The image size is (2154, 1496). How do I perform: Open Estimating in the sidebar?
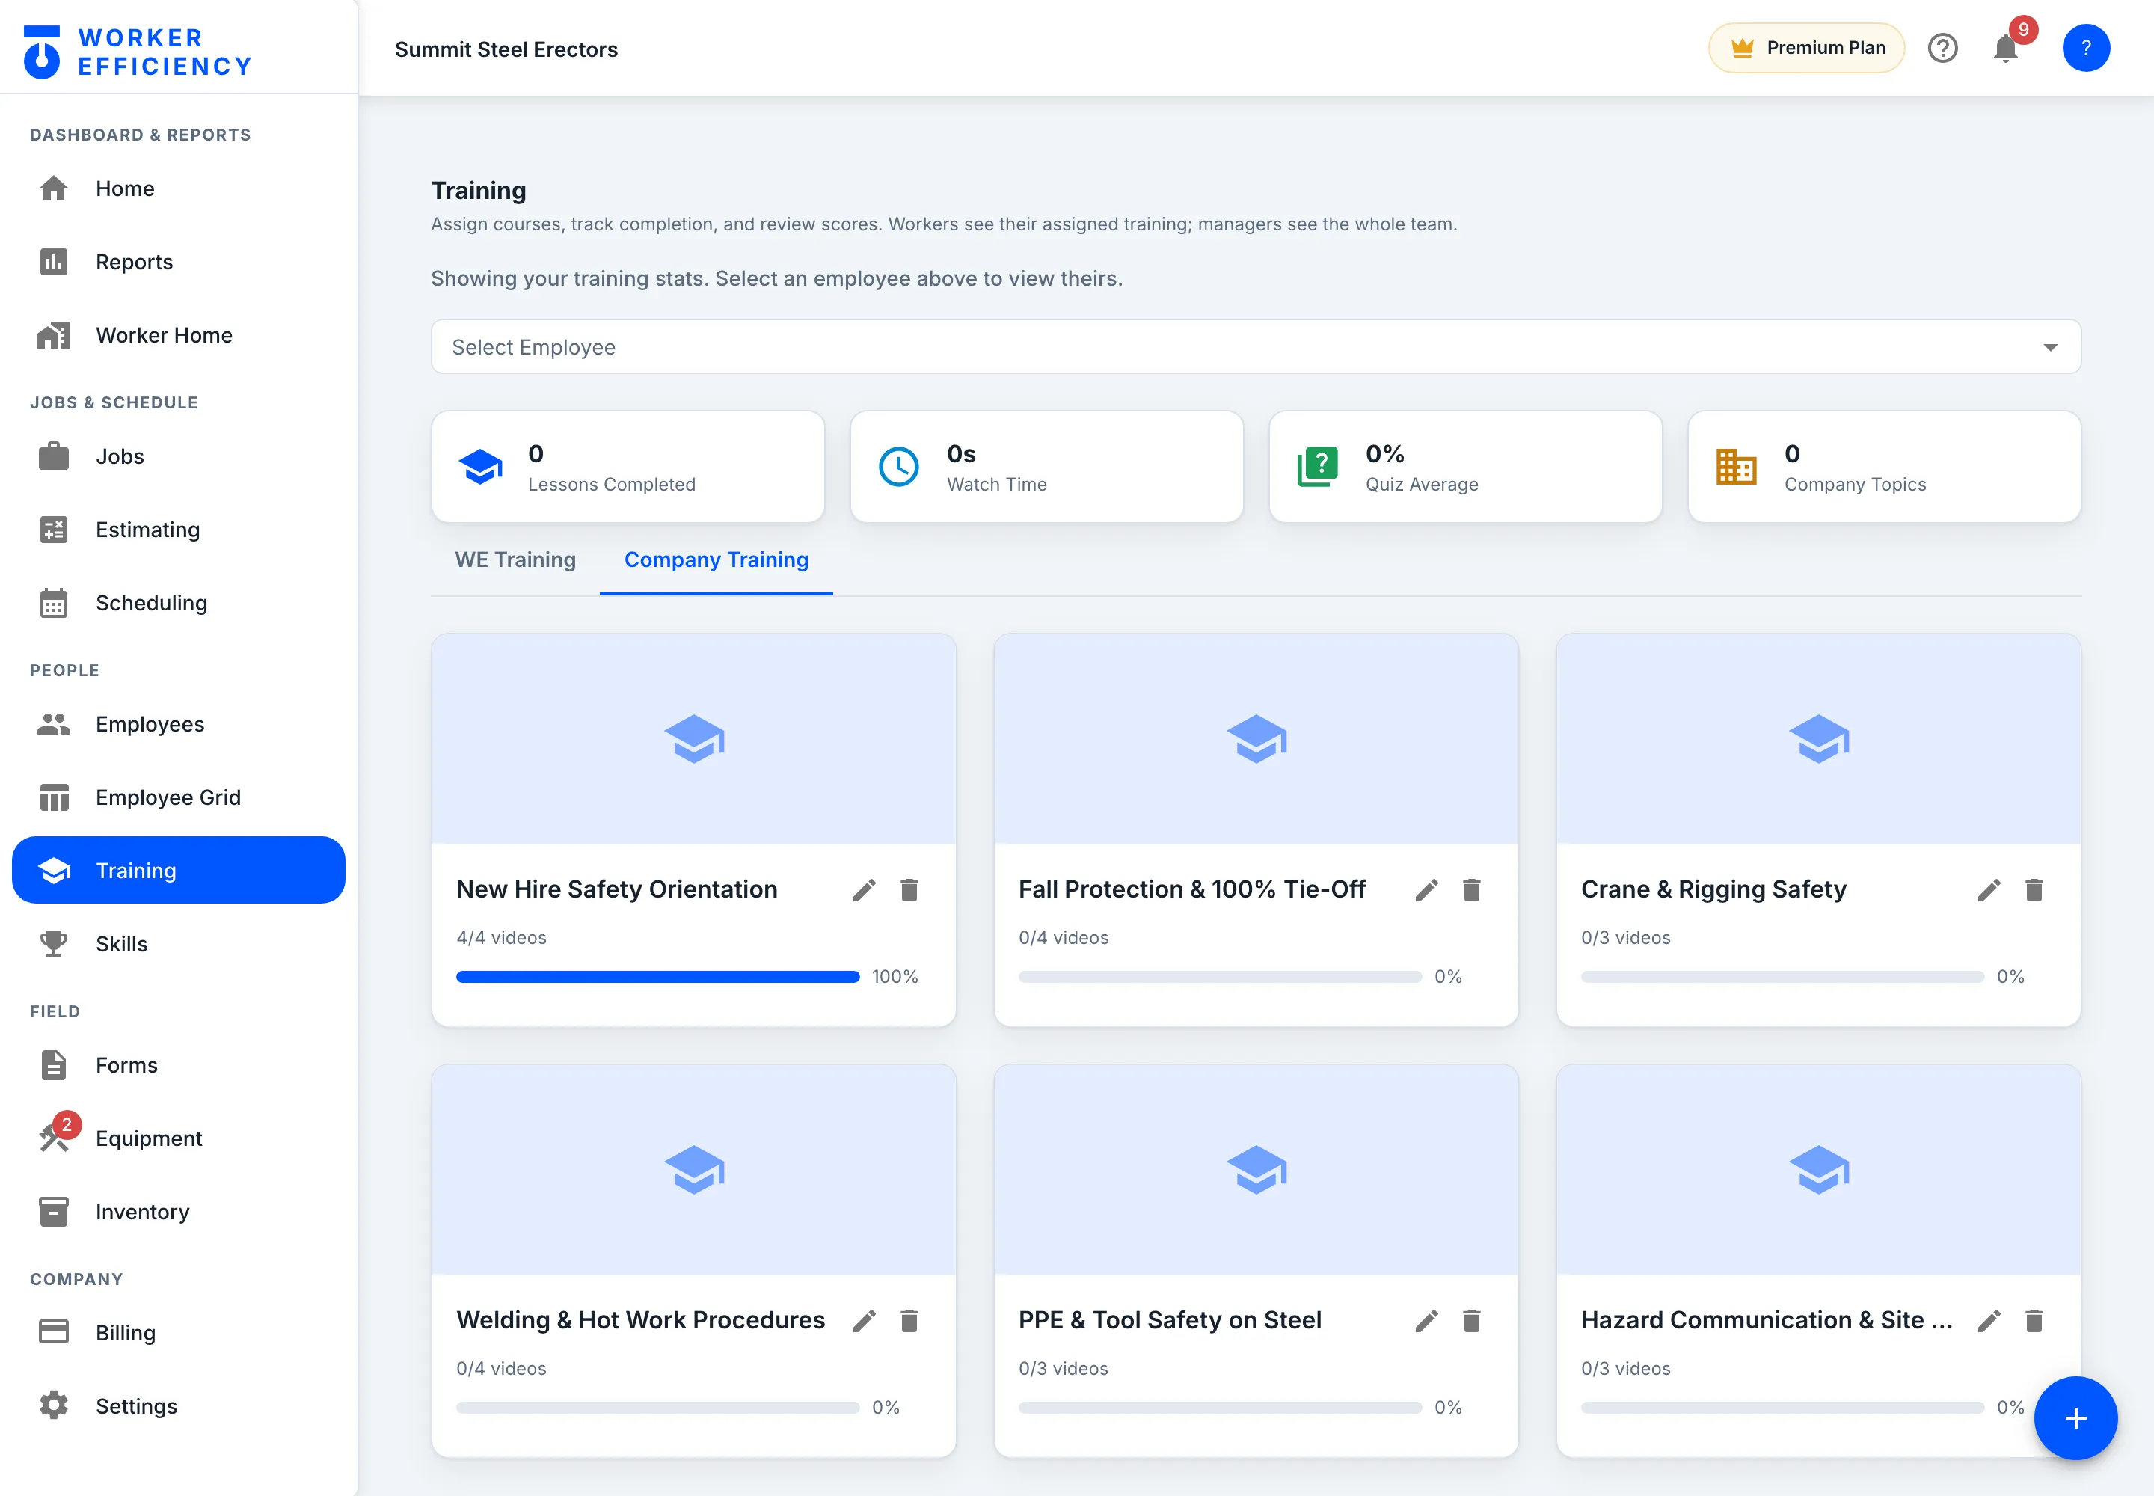(178, 530)
